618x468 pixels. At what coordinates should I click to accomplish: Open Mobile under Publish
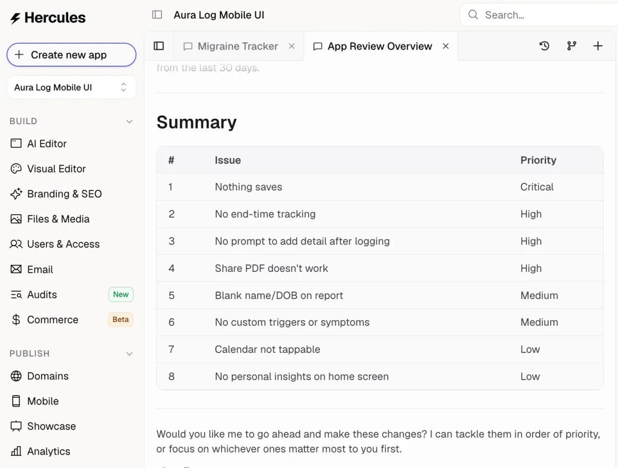pyautogui.click(x=43, y=401)
